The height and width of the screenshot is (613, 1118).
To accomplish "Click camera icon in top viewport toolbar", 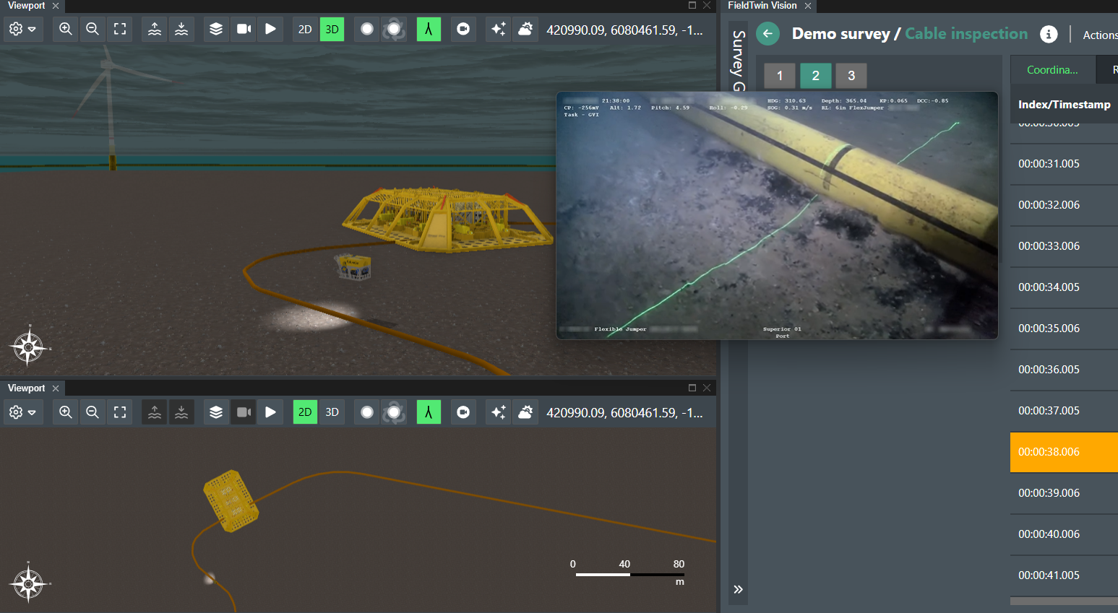I will 244,29.
